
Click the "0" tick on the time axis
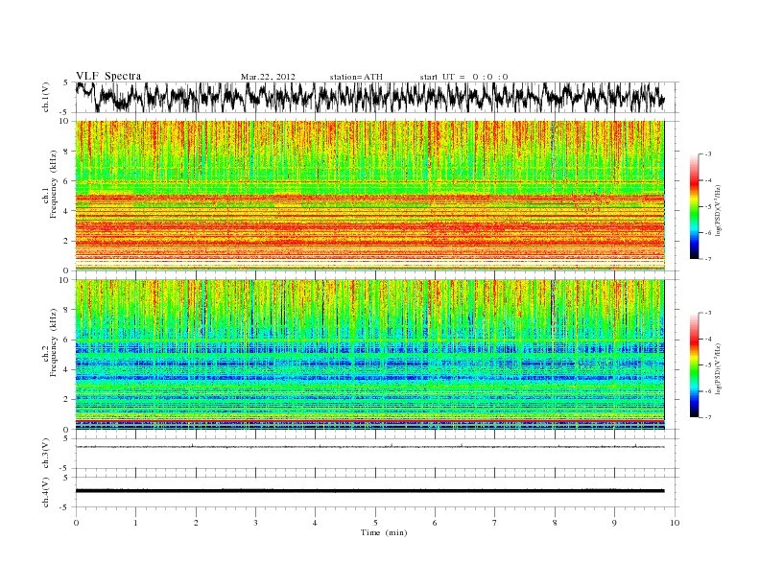point(76,523)
